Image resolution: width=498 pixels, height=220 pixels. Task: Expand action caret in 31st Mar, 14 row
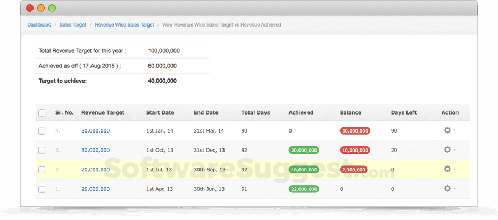click(x=454, y=131)
